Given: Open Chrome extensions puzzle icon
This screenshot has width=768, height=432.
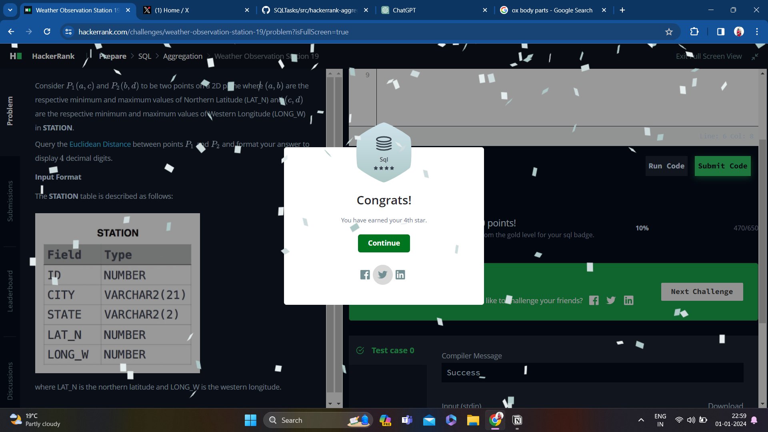Looking at the screenshot, I should click(694, 32).
